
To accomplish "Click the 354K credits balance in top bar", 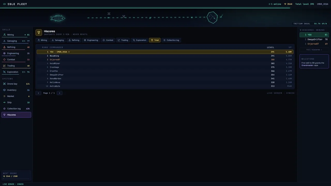I will 288,4.
